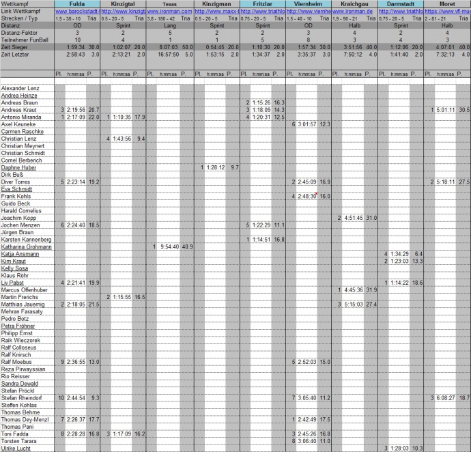
Task: Select the name Katharina Grohmann
Action: (27, 247)
